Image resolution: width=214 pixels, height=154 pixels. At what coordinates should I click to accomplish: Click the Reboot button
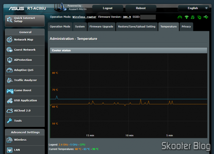(x=141, y=8)
